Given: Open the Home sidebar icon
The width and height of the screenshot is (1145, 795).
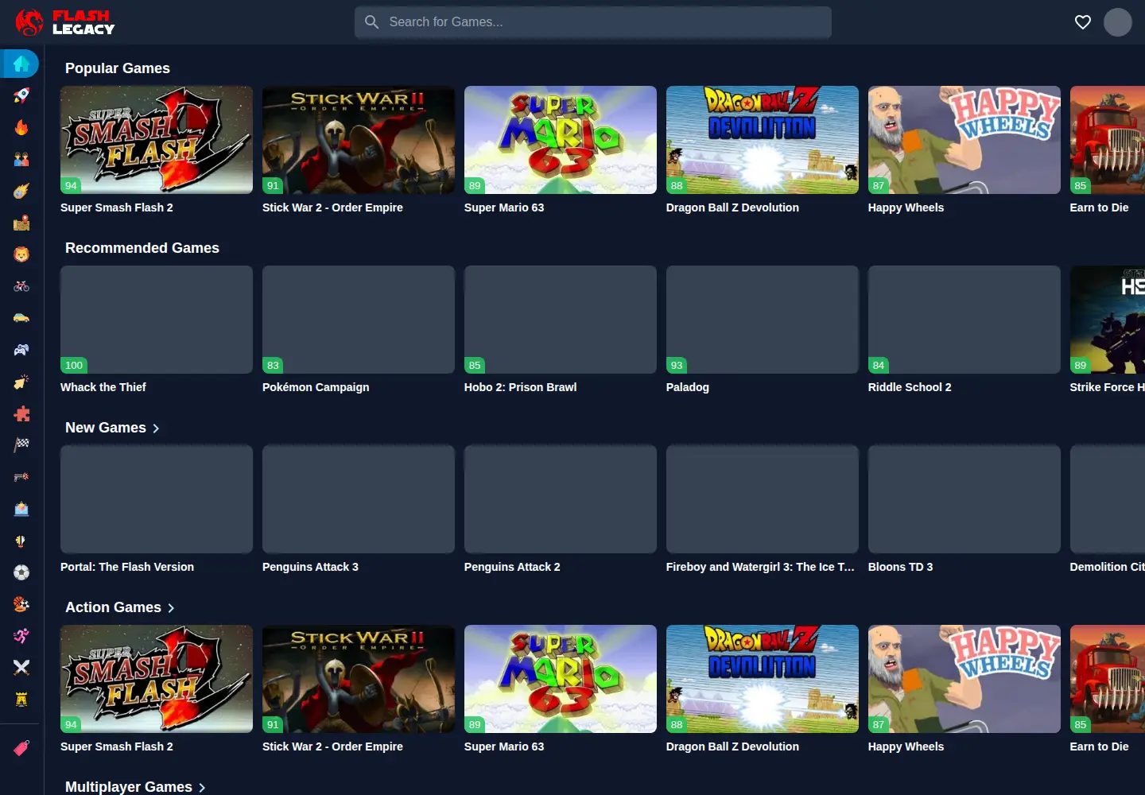Looking at the screenshot, I should (21, 64).
